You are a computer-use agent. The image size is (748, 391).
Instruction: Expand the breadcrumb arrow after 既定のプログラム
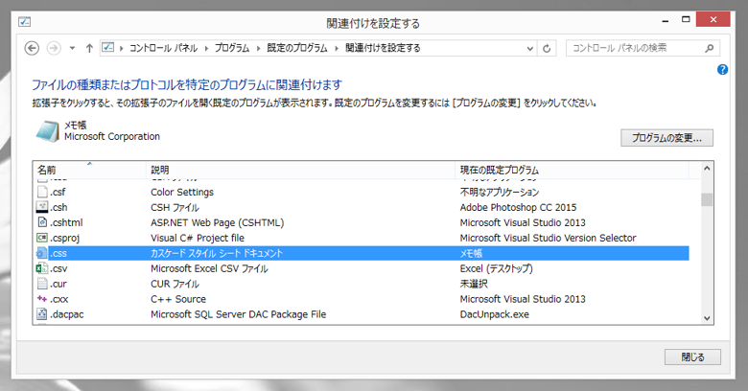[x=337, y=48]
